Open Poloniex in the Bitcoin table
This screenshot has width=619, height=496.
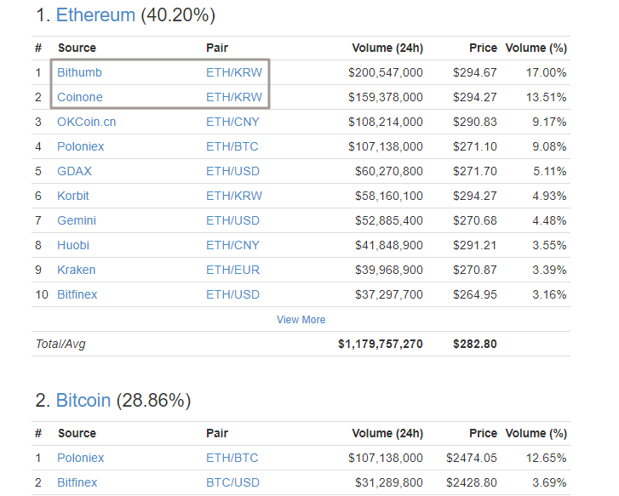tap(81, 458)
